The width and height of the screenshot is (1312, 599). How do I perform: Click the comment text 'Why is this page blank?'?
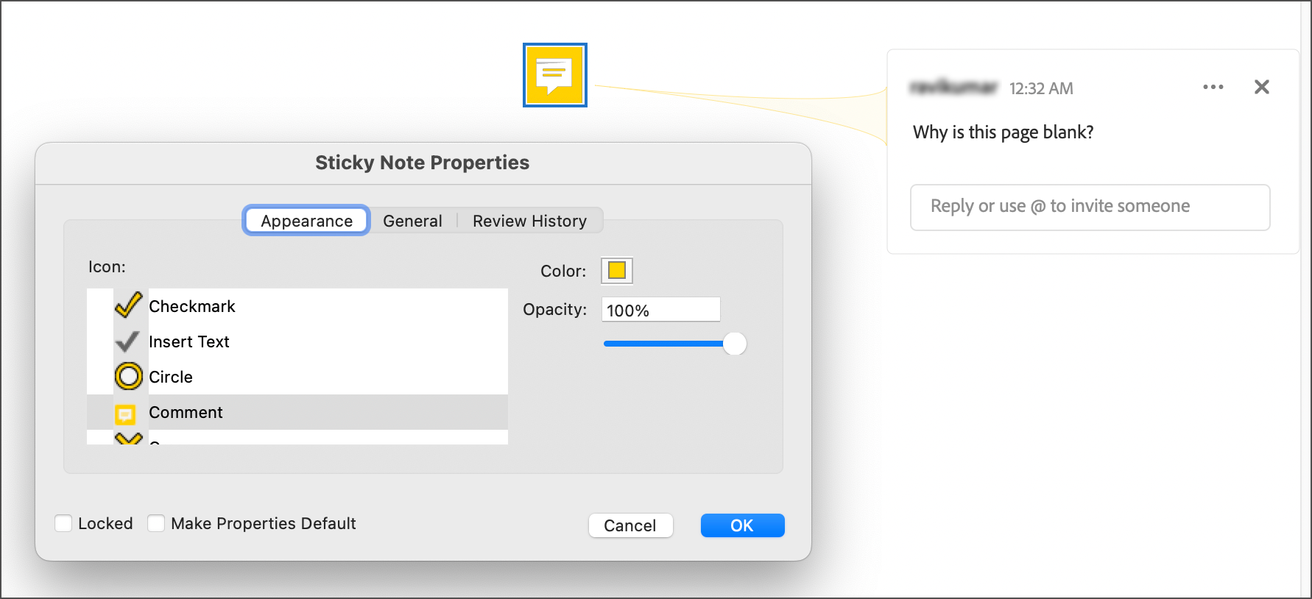pyautogui.click(x=1003, y=132)
